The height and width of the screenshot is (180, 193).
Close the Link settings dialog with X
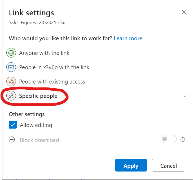click(x=184, y=12)
